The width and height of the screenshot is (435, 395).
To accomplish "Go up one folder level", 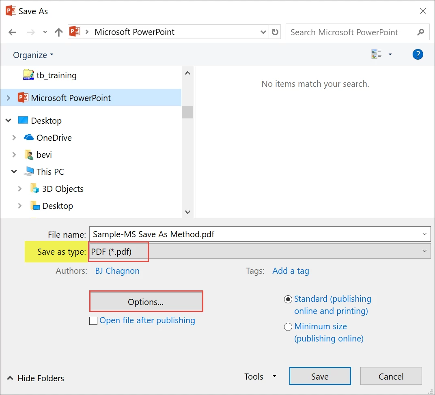I will coord(58,32).
